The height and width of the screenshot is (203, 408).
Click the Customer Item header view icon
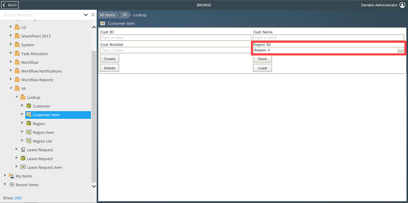(x=103, y=23)
